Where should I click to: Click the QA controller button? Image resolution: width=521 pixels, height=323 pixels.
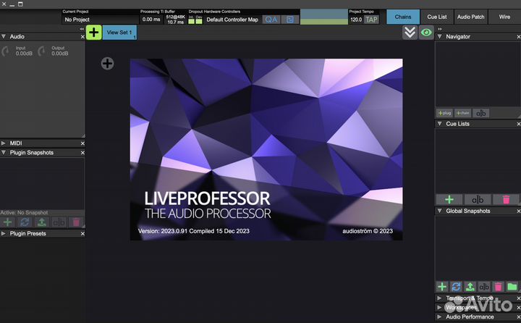click(271, 20)
